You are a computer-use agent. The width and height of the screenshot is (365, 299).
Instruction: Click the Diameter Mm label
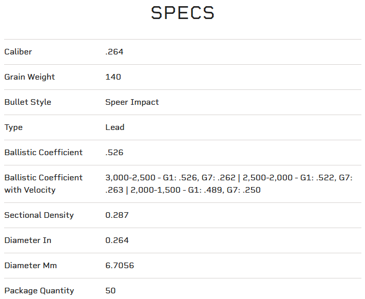click(30, 266)
